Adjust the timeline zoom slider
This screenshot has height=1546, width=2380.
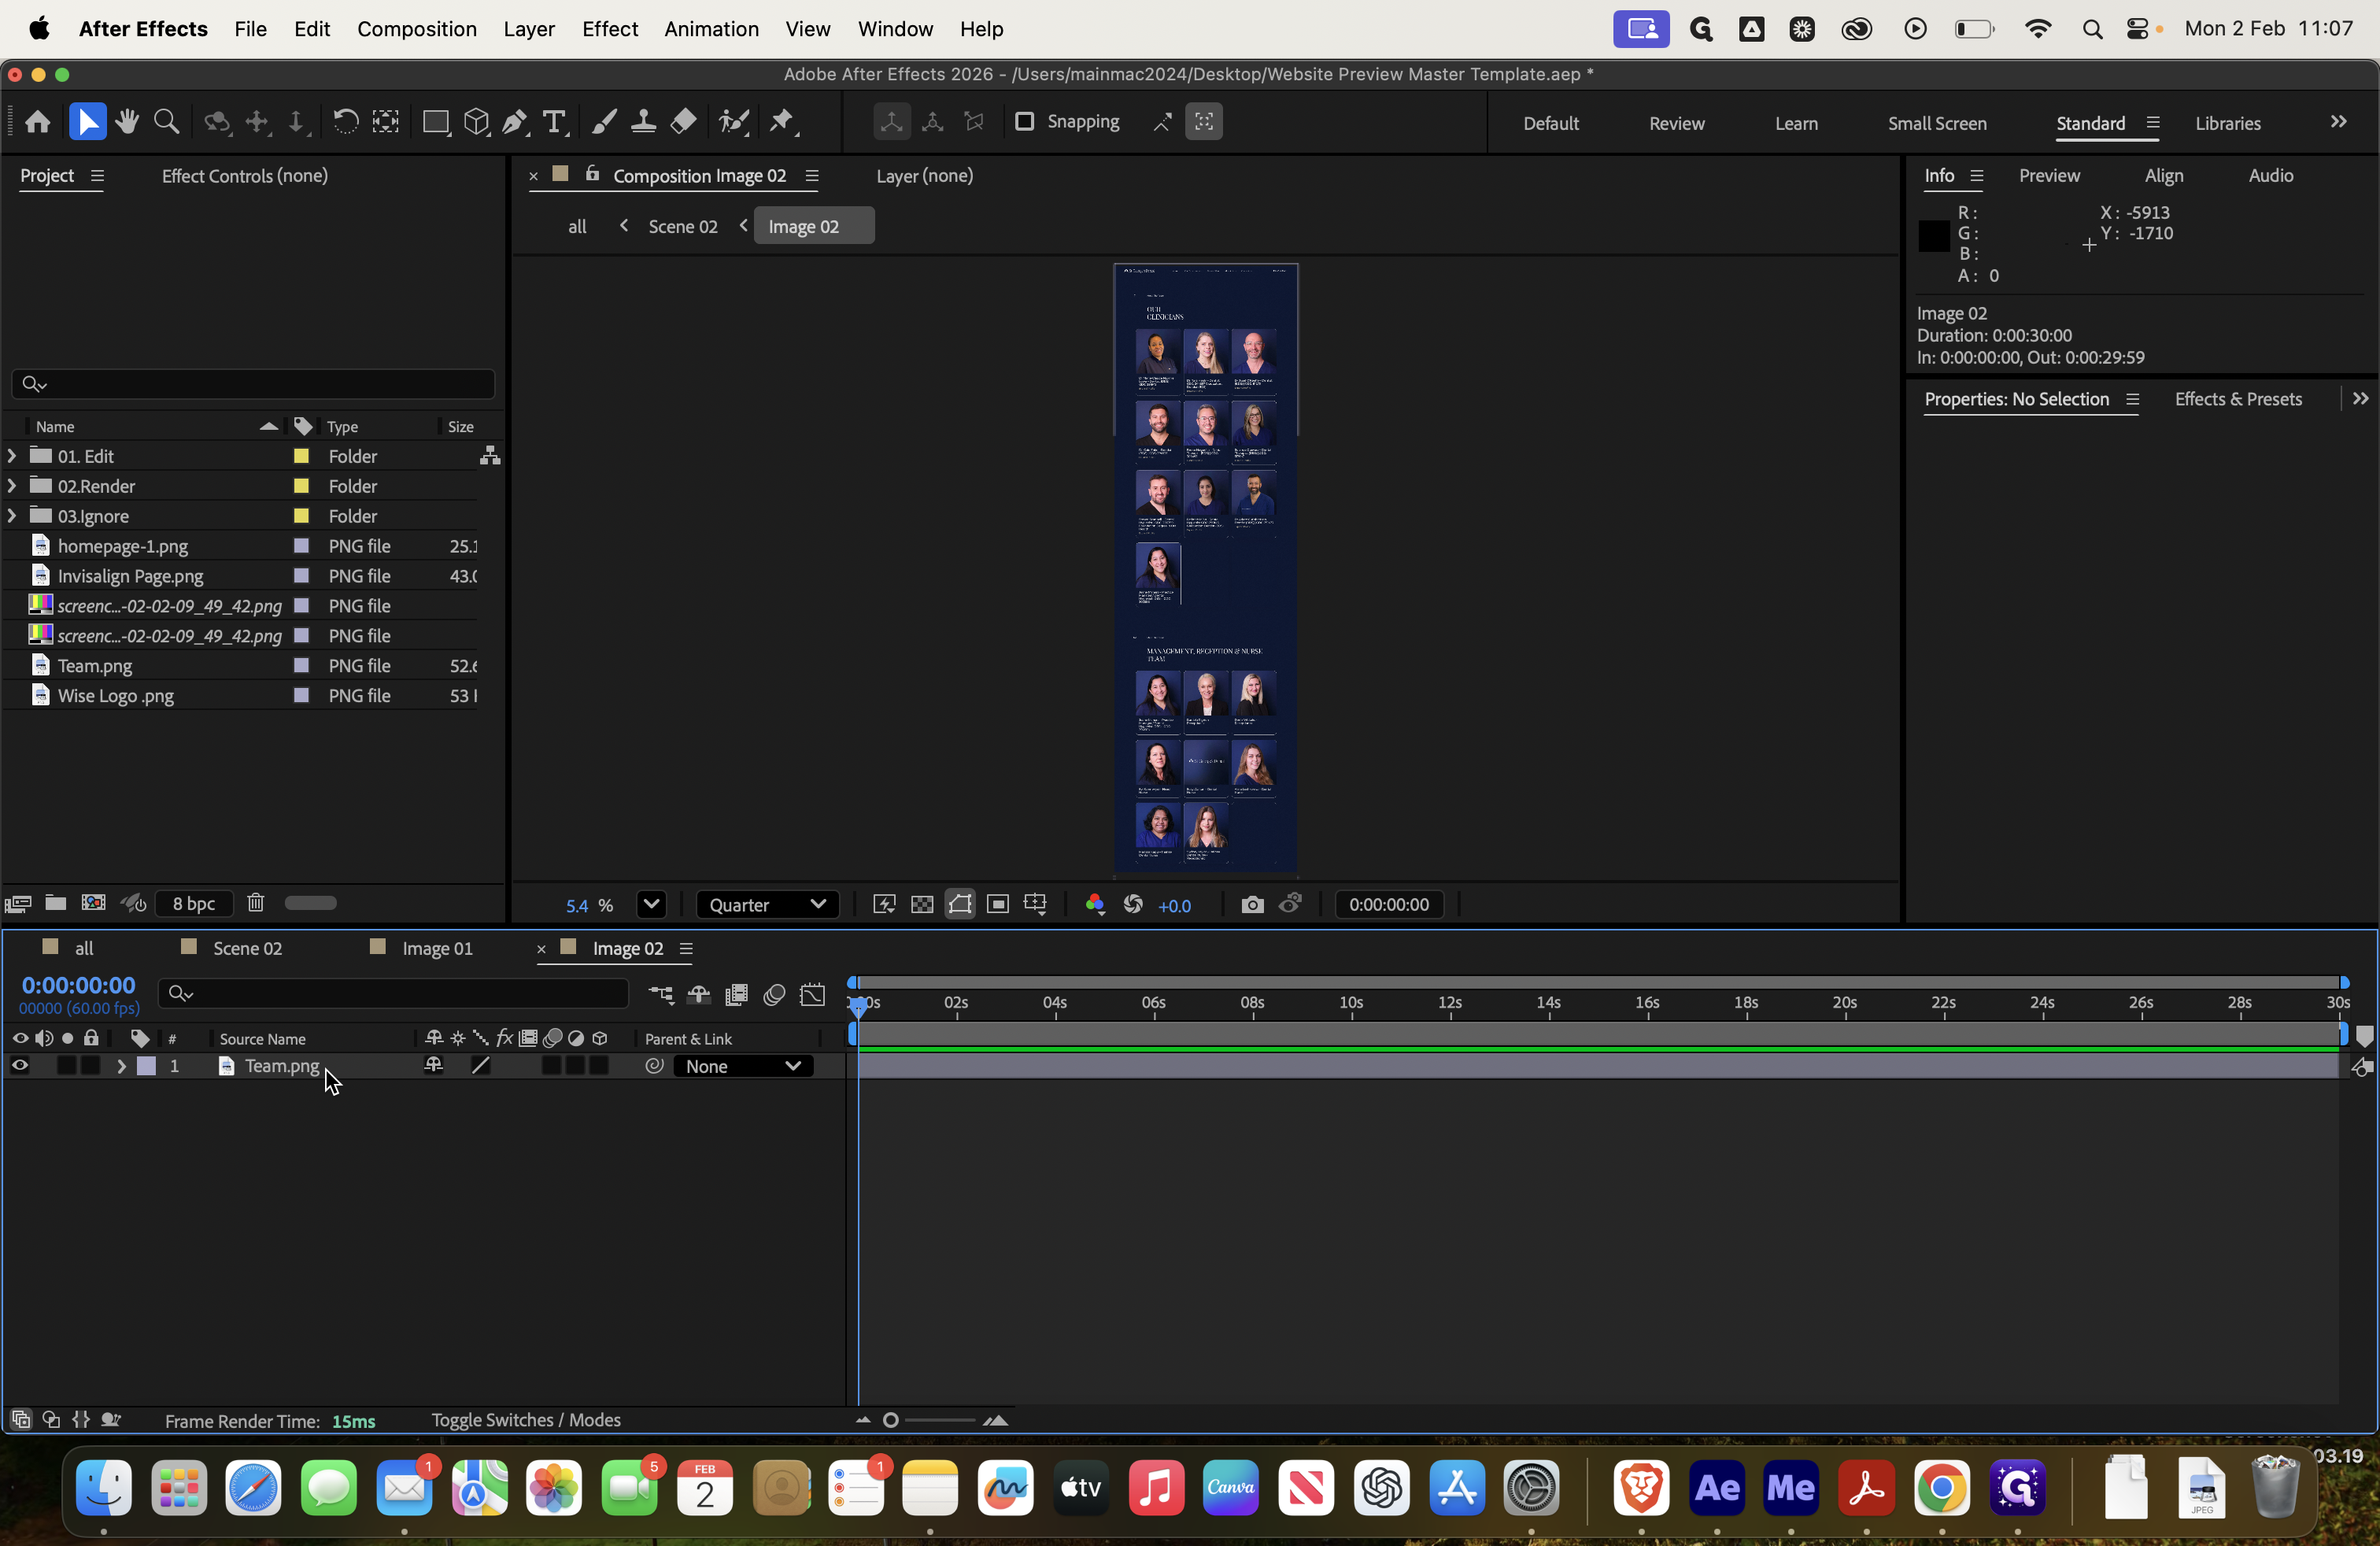[x=891, y=1420]
